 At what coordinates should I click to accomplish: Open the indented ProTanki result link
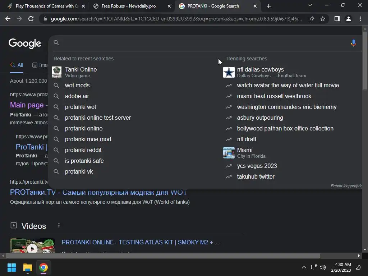pos(32,147)
